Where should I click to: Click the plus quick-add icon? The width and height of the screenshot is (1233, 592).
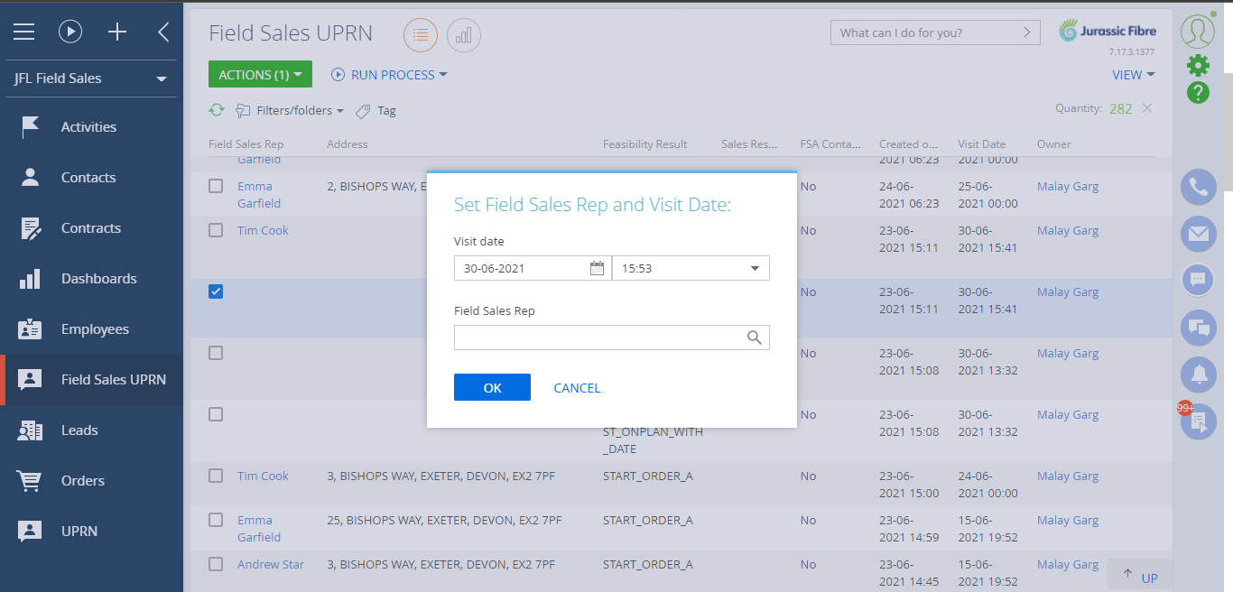(x=117, y=32)
